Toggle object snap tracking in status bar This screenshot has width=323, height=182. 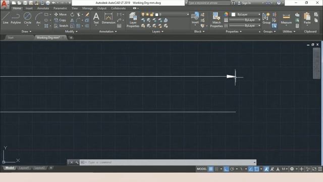(x=251, y=169)
